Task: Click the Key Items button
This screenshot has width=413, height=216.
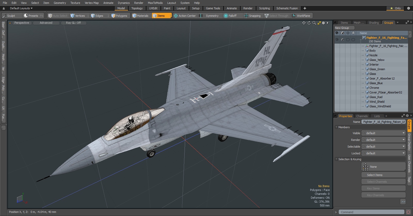Action: tap(384, 188)
